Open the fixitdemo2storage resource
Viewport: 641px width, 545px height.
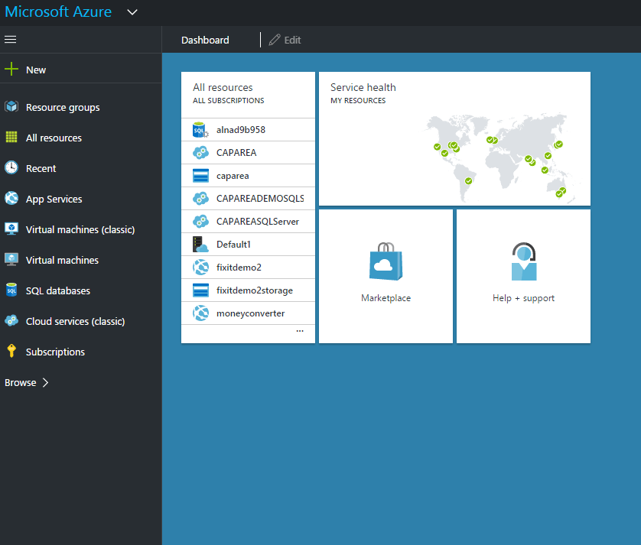point(248,290)
